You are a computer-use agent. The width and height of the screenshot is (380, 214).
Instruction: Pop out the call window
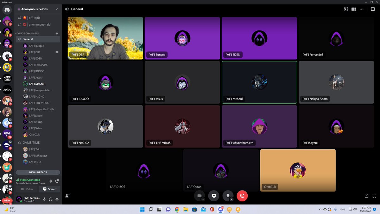366,196
